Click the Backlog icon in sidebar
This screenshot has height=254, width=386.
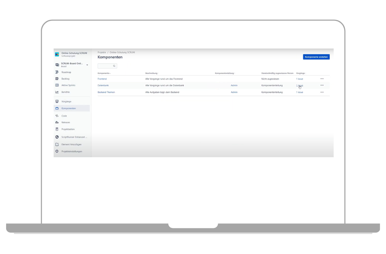tap(57, 79)
